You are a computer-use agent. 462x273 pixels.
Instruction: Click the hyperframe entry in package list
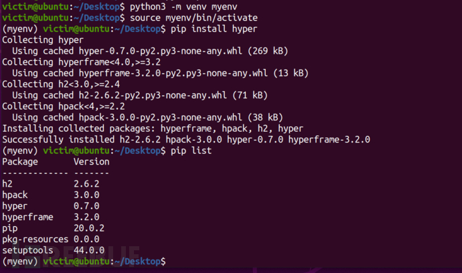(x=29, y=216)
